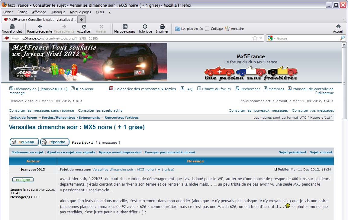This screenshot has width=348, height=220.
Task: Go to Rencontres furtives breadcrumb
Action: point(122,117)
